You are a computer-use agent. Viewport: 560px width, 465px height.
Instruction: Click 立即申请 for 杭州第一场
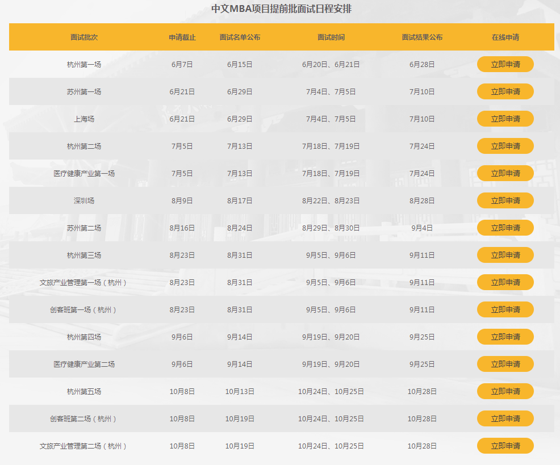point(505,64)
